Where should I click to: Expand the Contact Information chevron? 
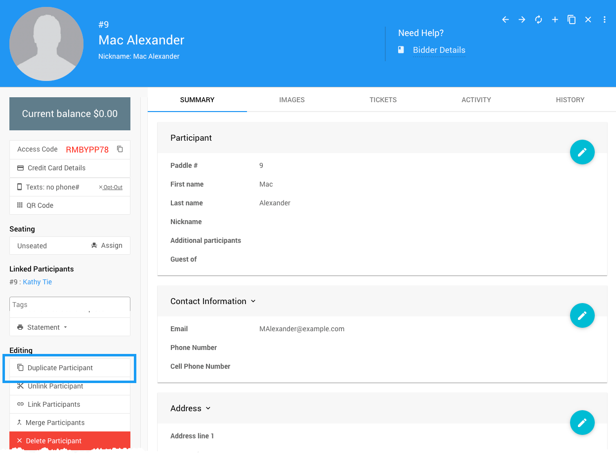tap(253, 301)
